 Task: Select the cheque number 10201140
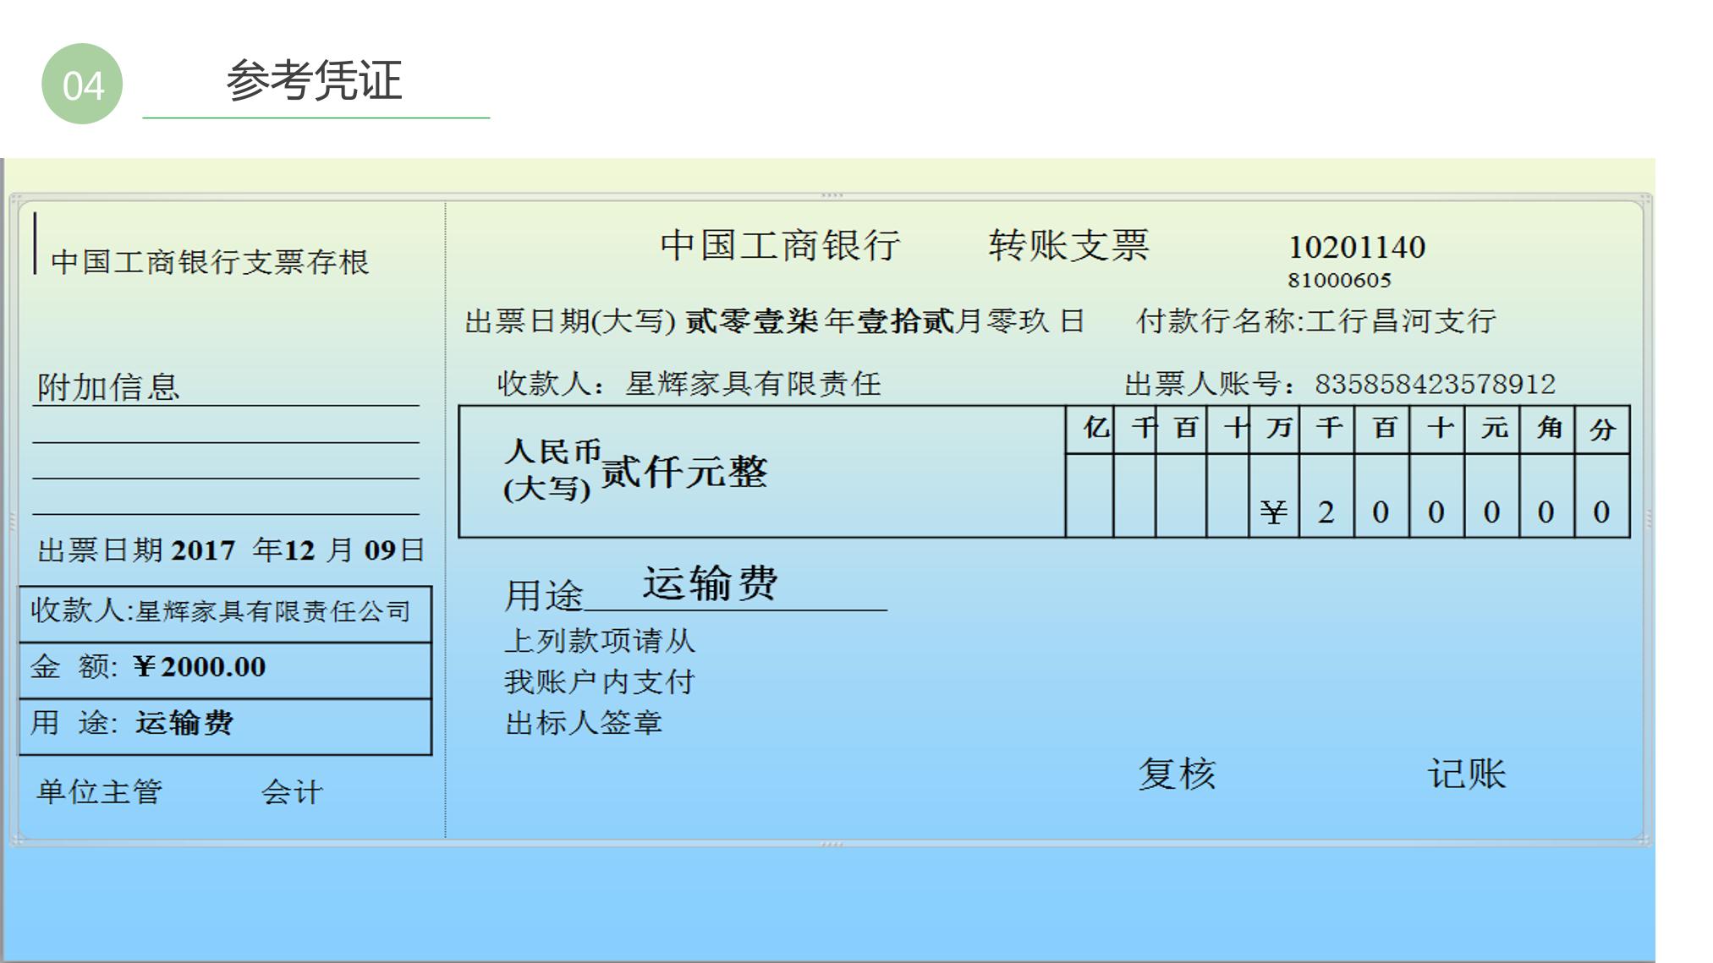(1356, 248)
